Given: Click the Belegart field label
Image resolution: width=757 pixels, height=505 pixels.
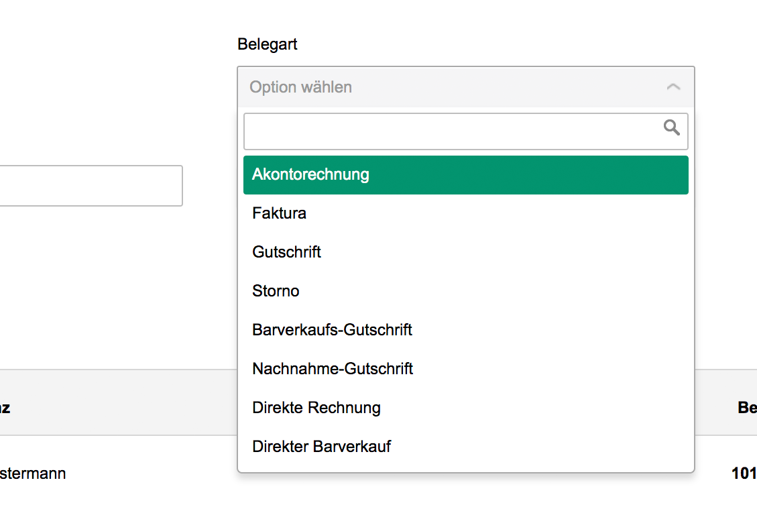Looking at the screenshot, I should tap(268, 44).
